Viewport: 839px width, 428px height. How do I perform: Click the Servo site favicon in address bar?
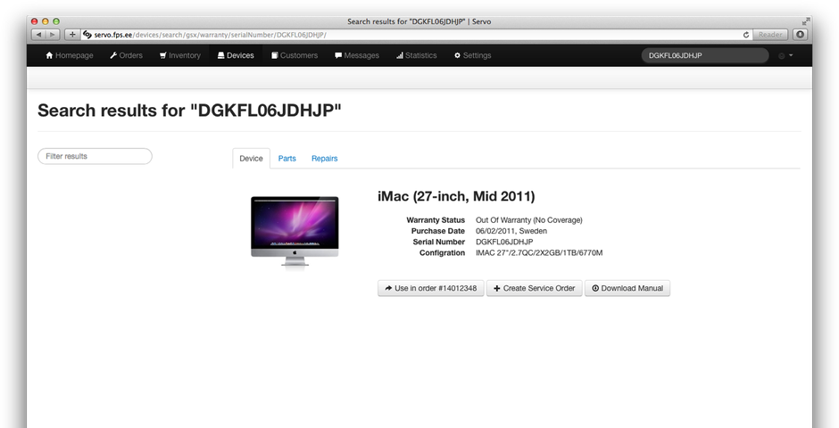coord(87,35)
